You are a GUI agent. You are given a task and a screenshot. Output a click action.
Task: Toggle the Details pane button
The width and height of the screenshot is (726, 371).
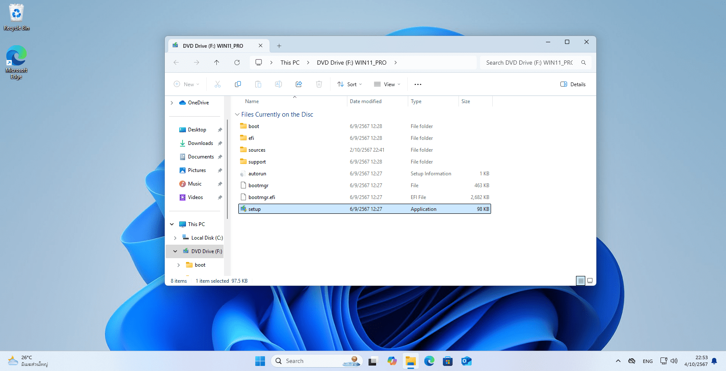click(x=573, y=84)
